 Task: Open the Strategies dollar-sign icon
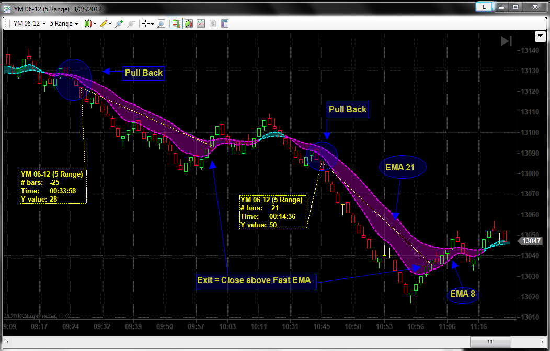click(x=213, y=24)
